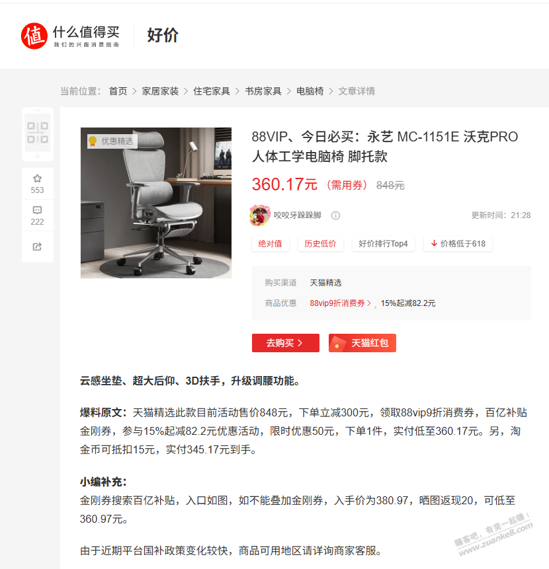Go to 首页 in breadcrumb
Screen dimensions: 549x569
(x=118, y=91)
